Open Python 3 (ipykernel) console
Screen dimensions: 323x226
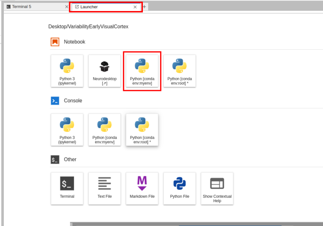[x=67, y=129]
